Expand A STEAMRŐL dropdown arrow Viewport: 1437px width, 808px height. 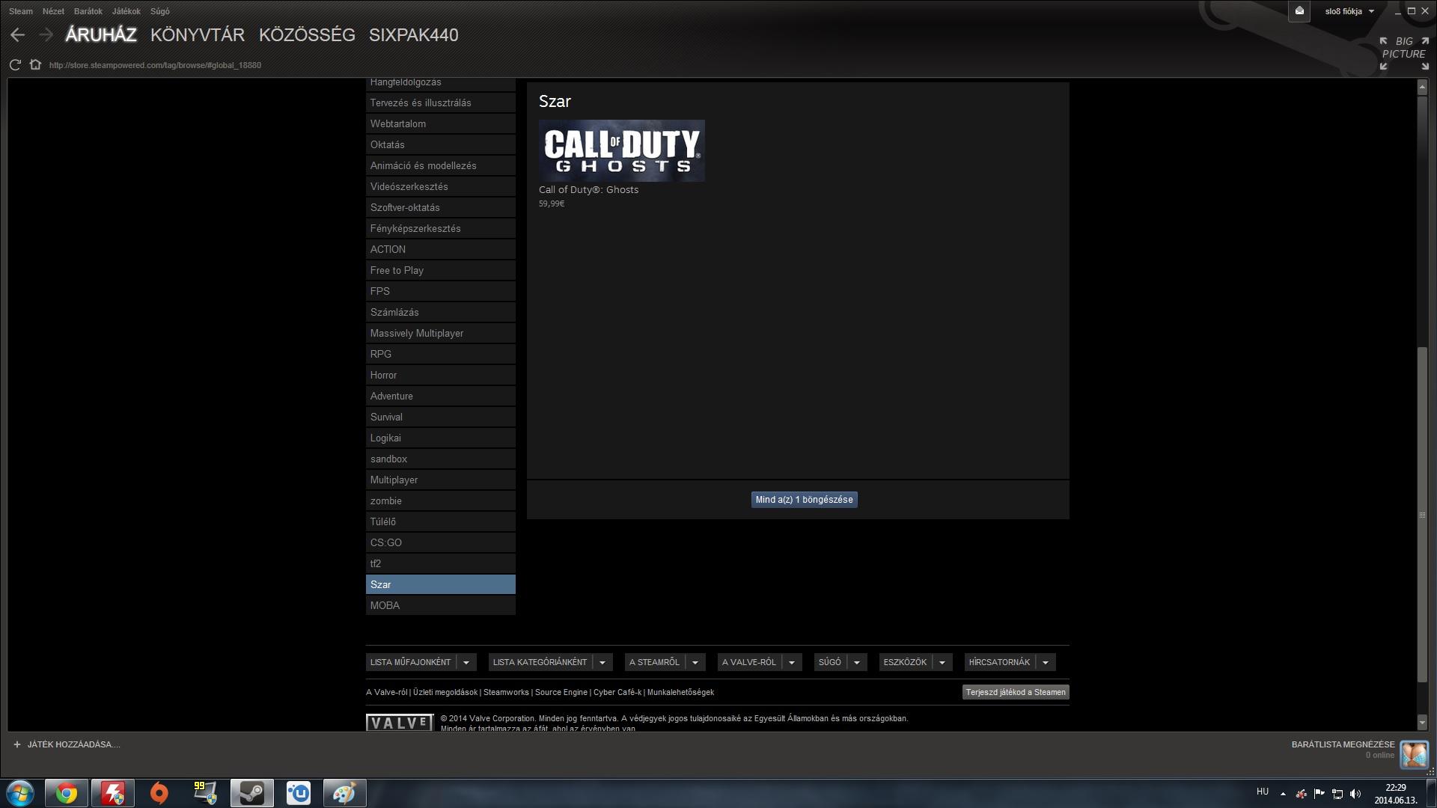pos(695,662)
